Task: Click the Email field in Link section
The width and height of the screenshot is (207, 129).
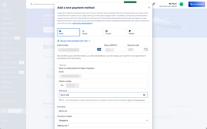Action: point(103,76)
